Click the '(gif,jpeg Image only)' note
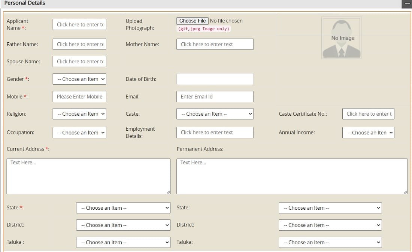The image size is (412, 252). coord(204,28)
